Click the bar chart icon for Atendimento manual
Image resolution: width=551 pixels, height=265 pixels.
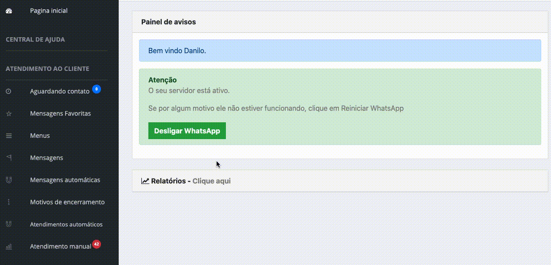8,246
